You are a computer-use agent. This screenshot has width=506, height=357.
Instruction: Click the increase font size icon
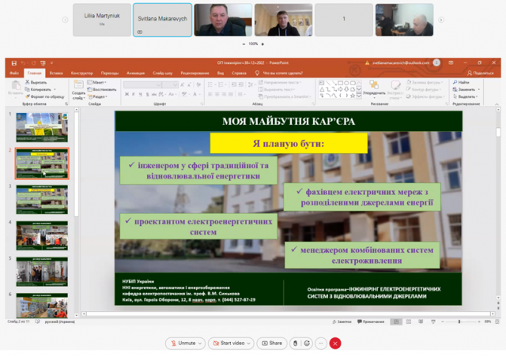tap(183, 85)
